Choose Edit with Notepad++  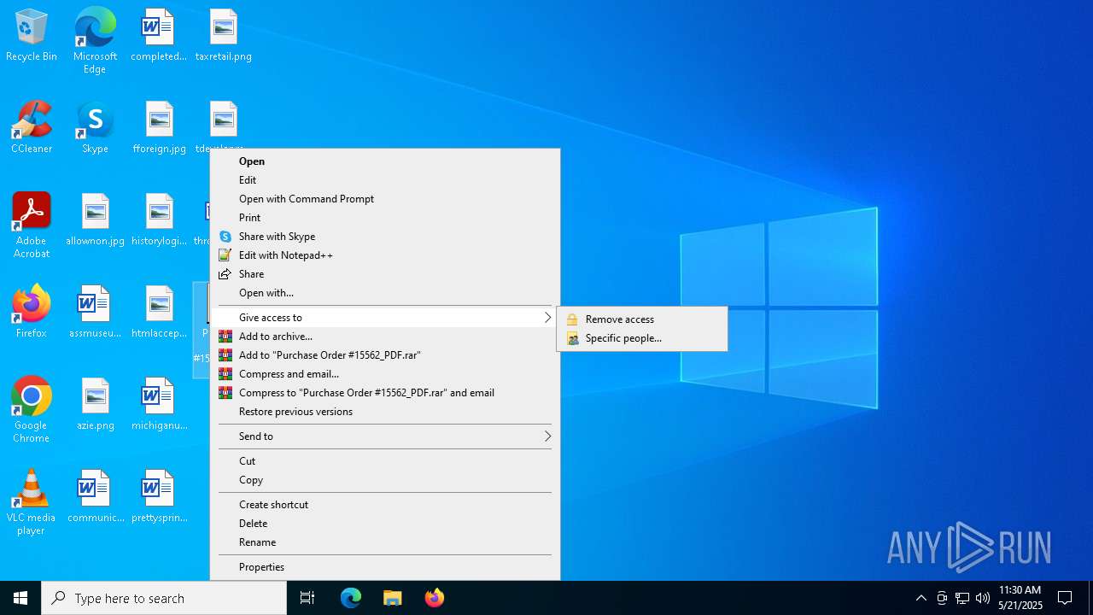click(x=385, y=255)
